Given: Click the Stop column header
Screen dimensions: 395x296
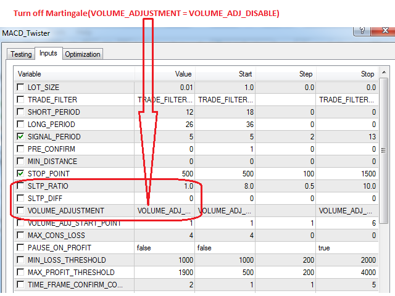Looking at the screenshot, I should 367,74.
